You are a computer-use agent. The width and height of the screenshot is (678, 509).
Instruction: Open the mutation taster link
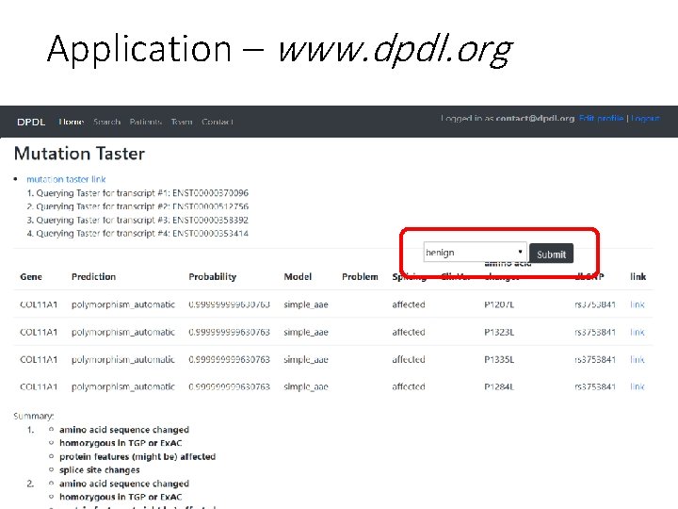click(x=66, y=179)
